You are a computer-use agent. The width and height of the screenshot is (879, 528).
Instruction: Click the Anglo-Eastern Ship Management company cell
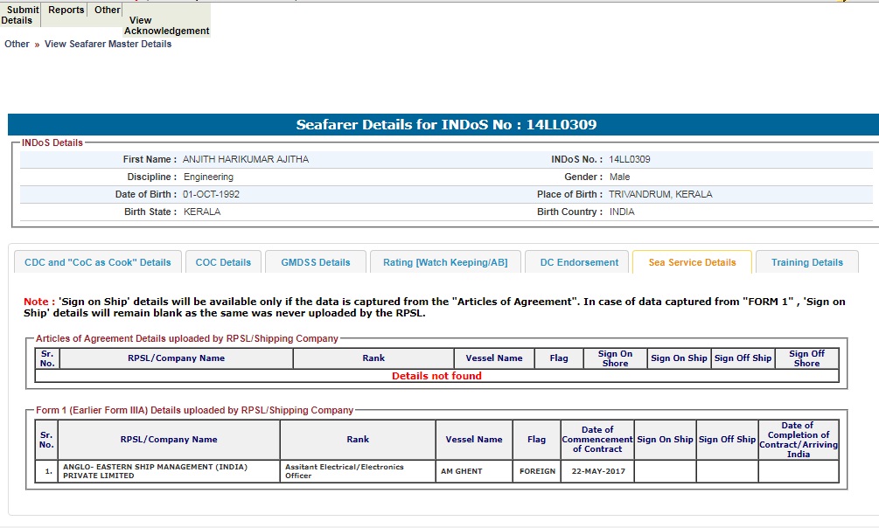point(168,471)
